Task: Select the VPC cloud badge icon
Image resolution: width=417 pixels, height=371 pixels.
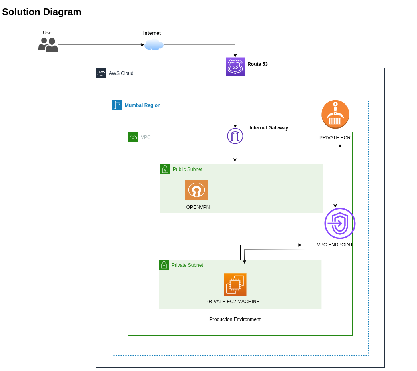Action: 133,137
